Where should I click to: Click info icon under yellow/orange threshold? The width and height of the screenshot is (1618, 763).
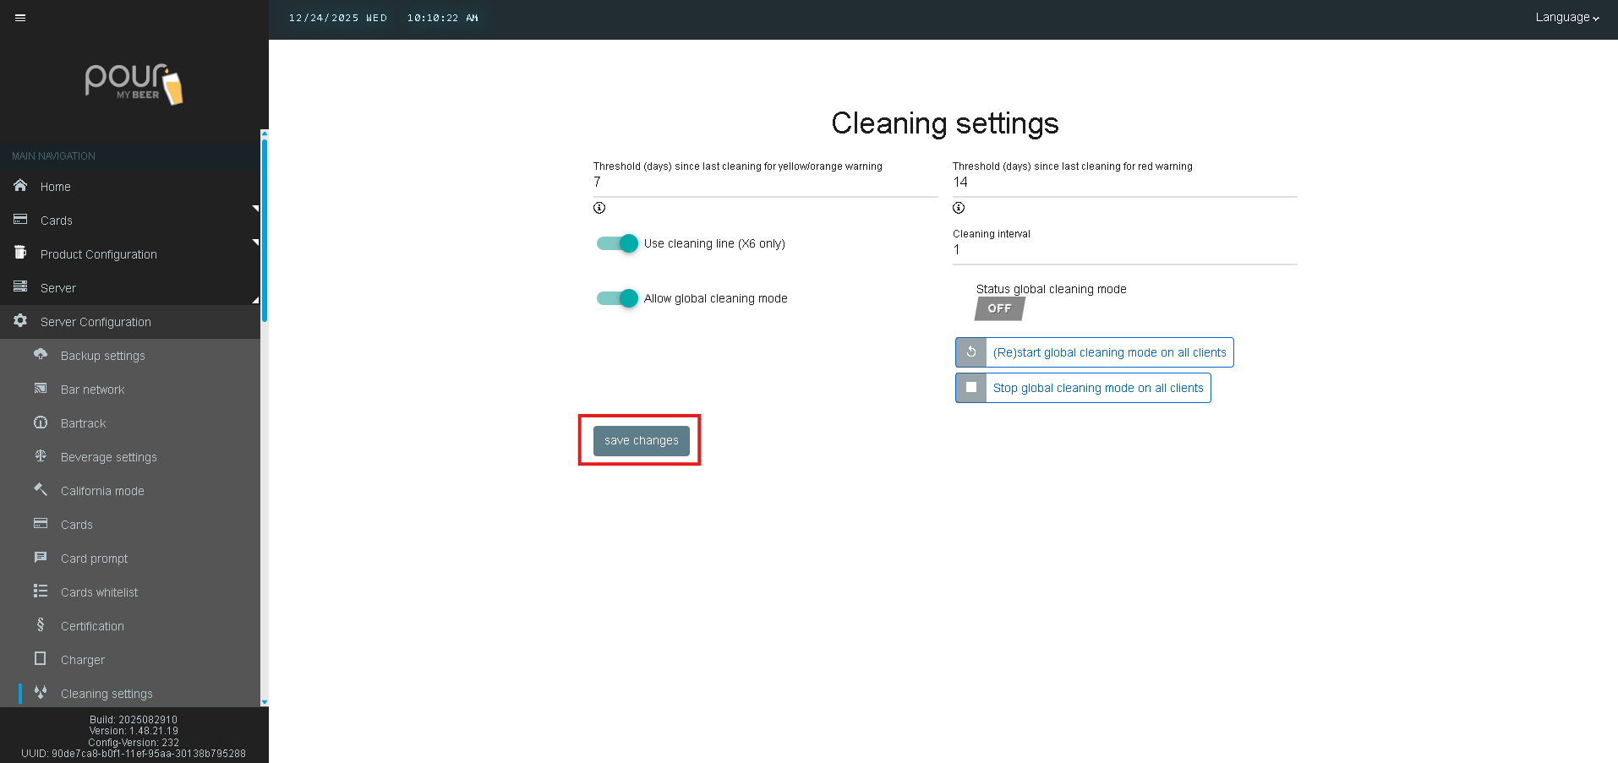[x=599, y=208]
